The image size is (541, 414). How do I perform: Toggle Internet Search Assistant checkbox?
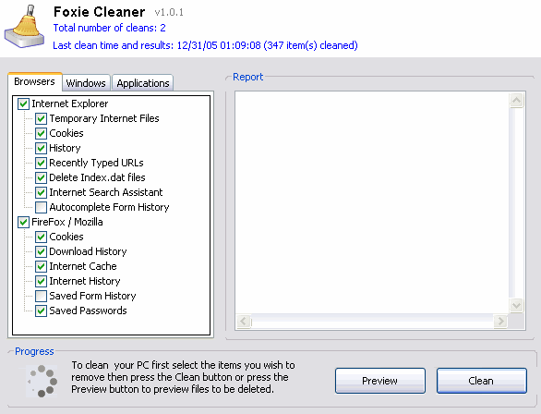(41, 192)
